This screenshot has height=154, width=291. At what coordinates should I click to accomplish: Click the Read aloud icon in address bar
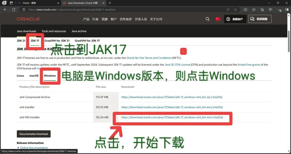228,10
